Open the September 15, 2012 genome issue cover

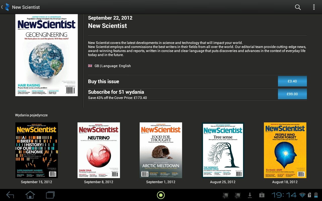pos(36,150)
